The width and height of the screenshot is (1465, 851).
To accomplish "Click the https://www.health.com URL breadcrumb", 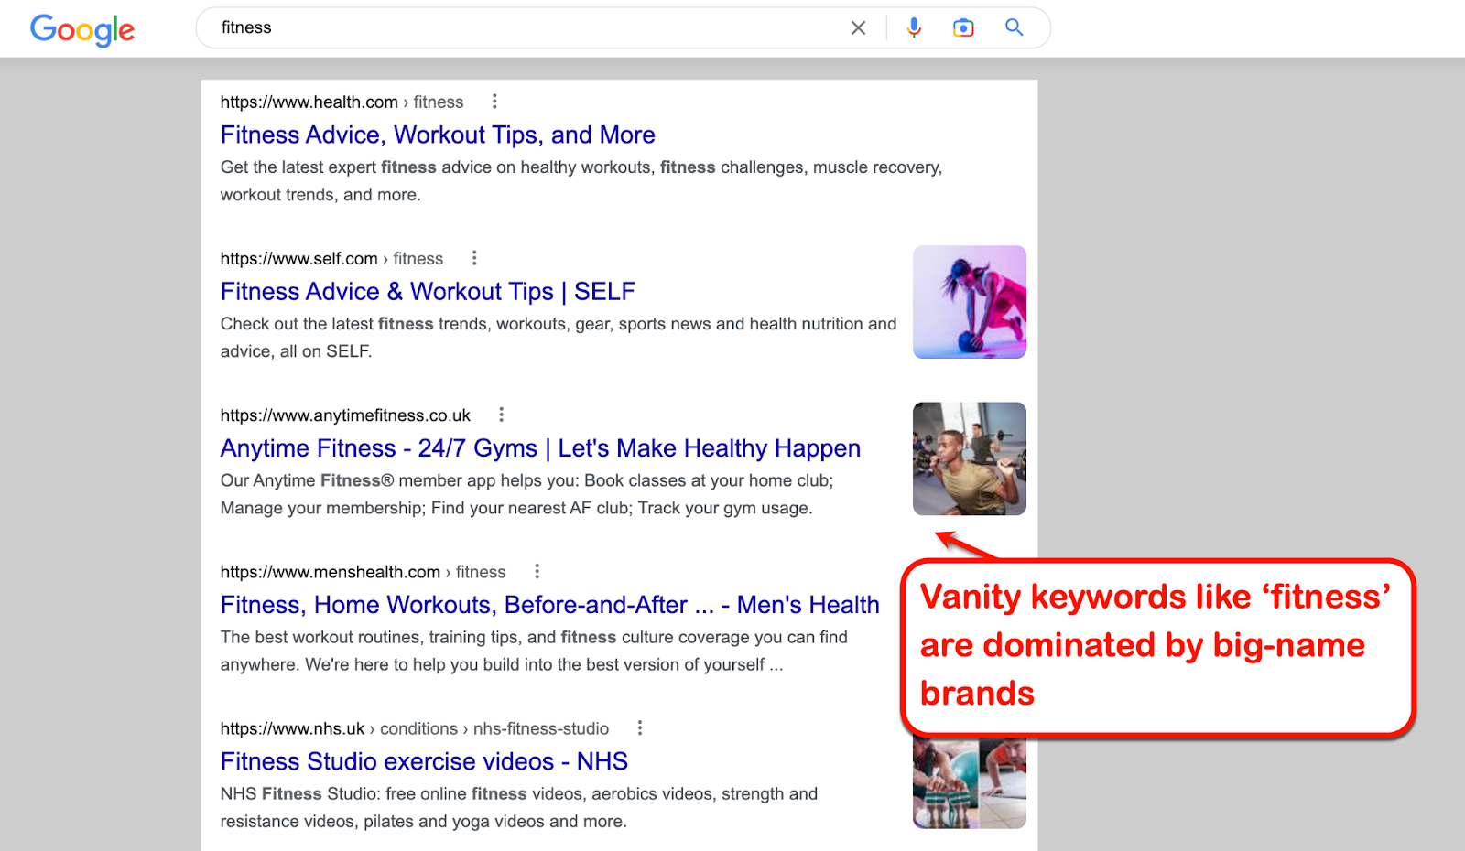I will point(342,102).
